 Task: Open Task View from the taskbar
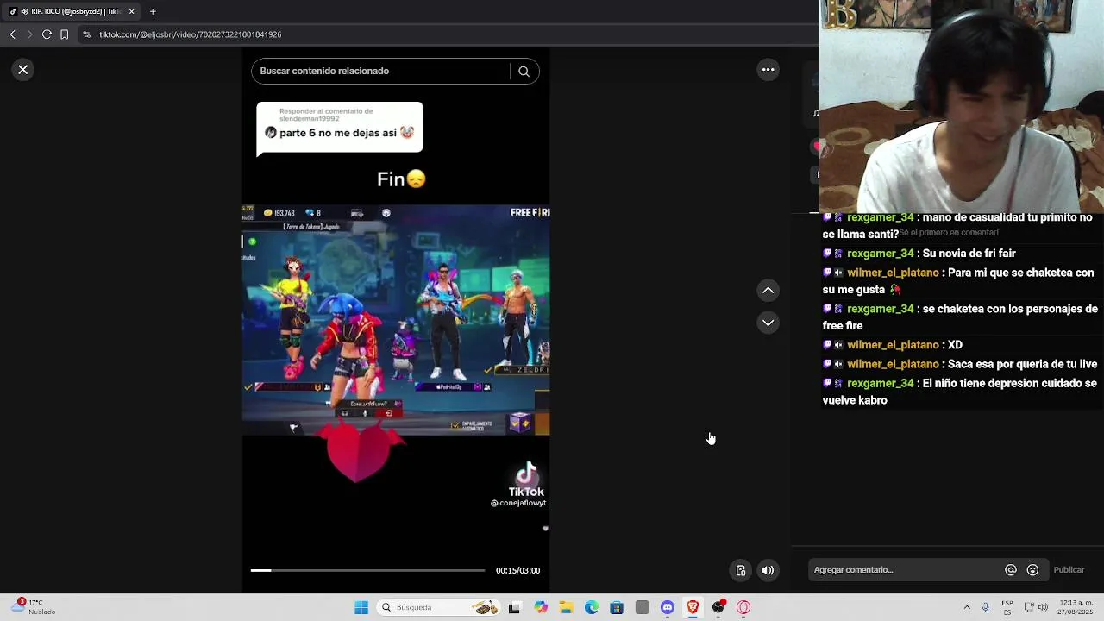(515, 607)
